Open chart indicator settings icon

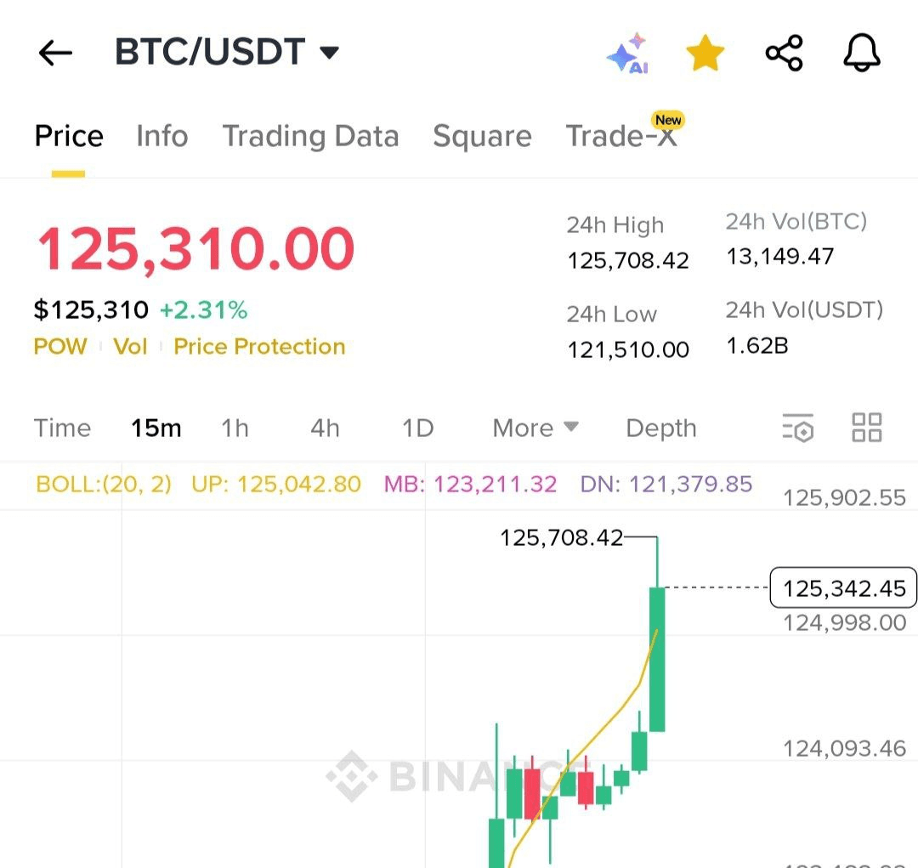(797, 428)
